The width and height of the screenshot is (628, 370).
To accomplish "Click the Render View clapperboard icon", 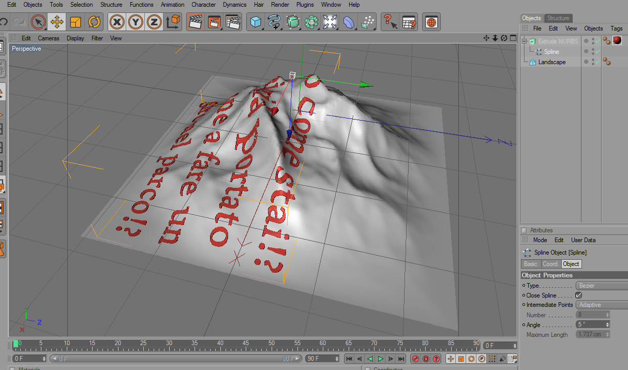I will point(195,22).
